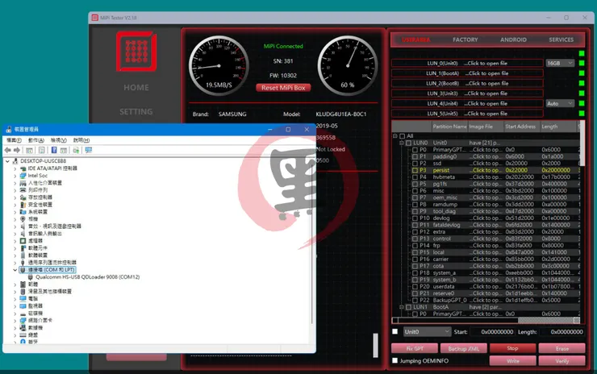597x374 pixels.
Task: Click the Stop button
Action: [512, 348]
